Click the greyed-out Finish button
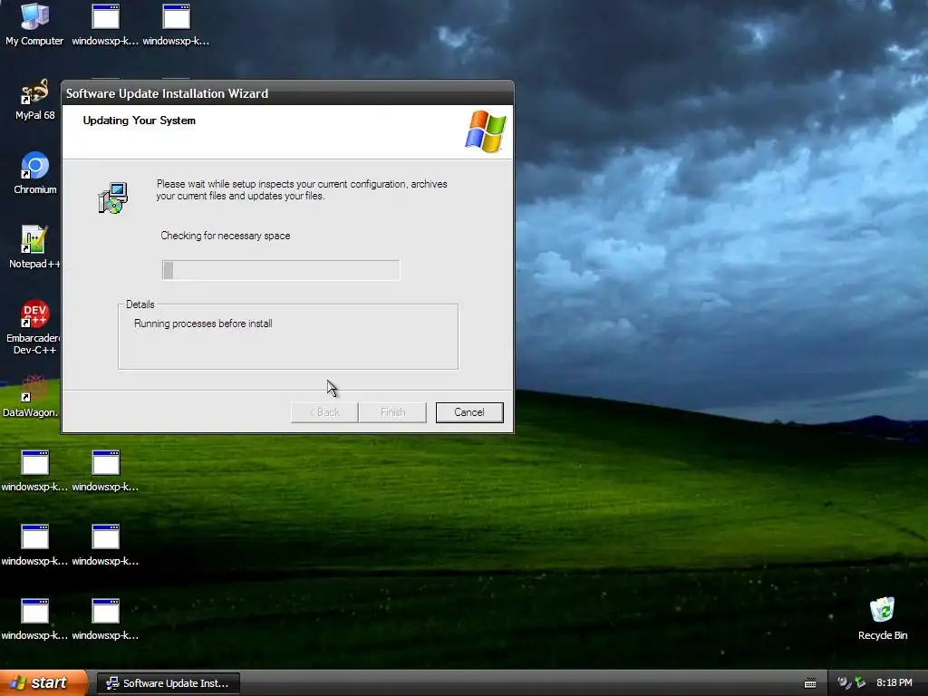The width and height of the screenshot is (928, 696). pyautogui.click(x=392, y=412)
